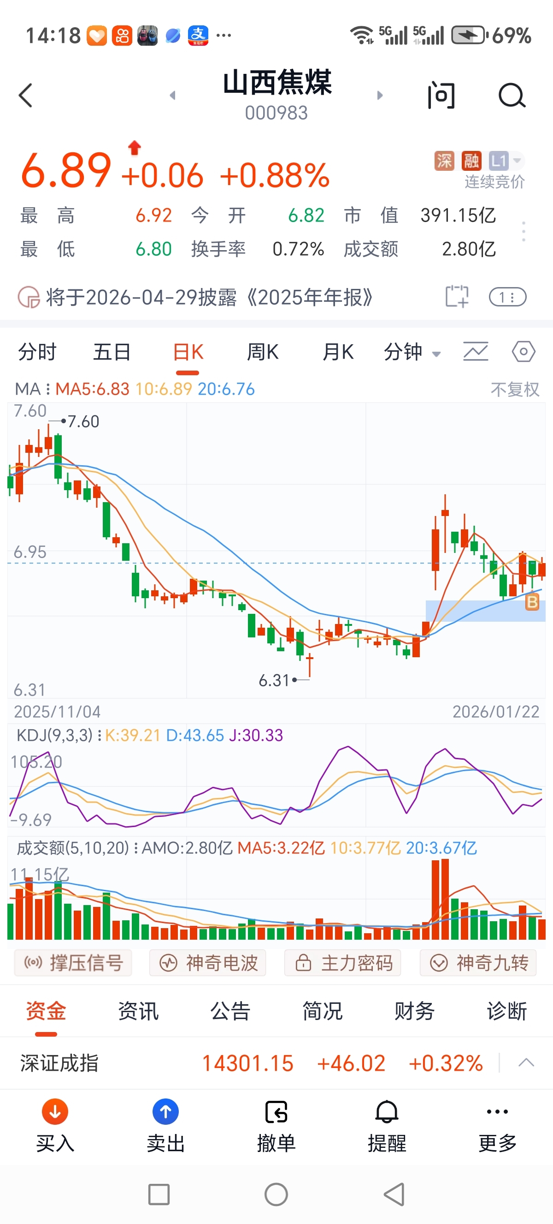Image resolution: width=553 pixels, height=1224 pixels.
Task: Tap the 买入 buy icon
Action: tap(55, 1112)
